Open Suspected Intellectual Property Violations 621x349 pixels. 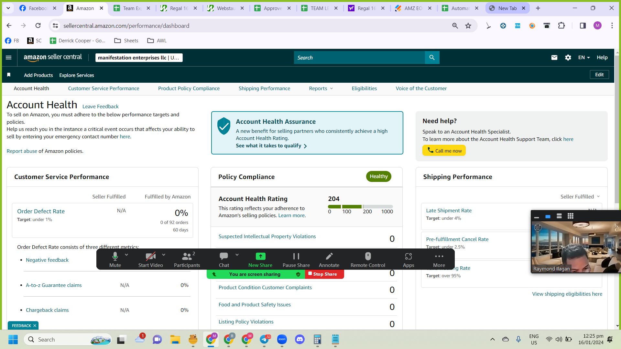(x=267, y=237)
